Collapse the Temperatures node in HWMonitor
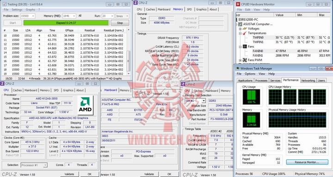Viewport: 333px width, 177px height. point(240,33)
